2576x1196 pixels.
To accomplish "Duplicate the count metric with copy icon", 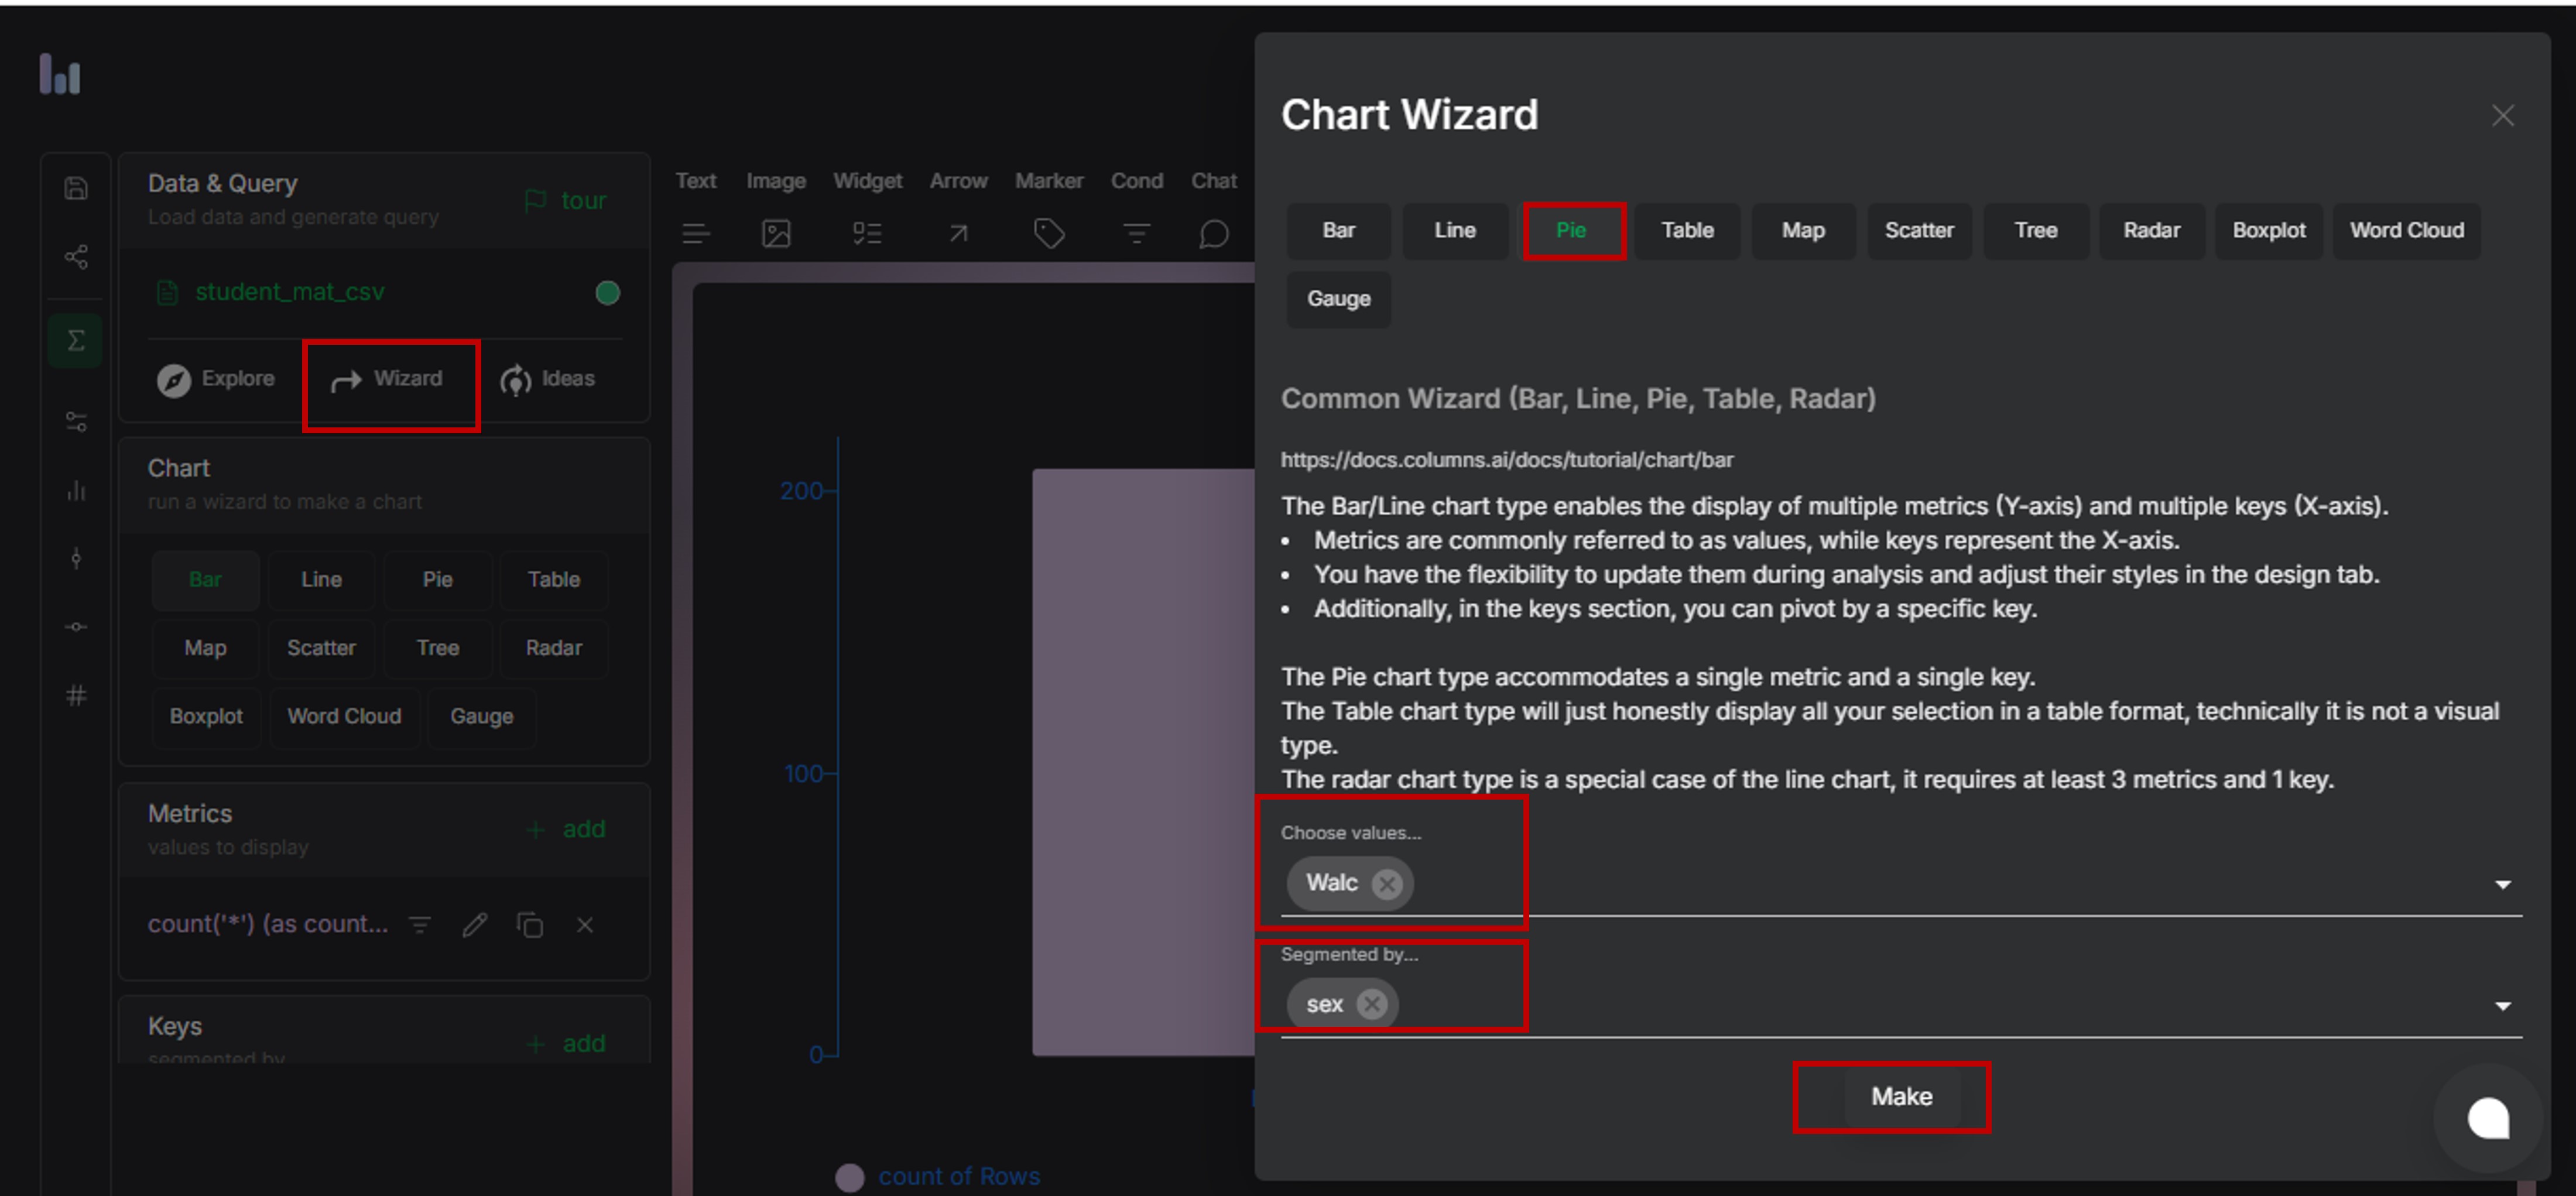I will coord(530,925).
